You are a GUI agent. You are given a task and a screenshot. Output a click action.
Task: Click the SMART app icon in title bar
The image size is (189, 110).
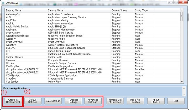coord(3,3)
